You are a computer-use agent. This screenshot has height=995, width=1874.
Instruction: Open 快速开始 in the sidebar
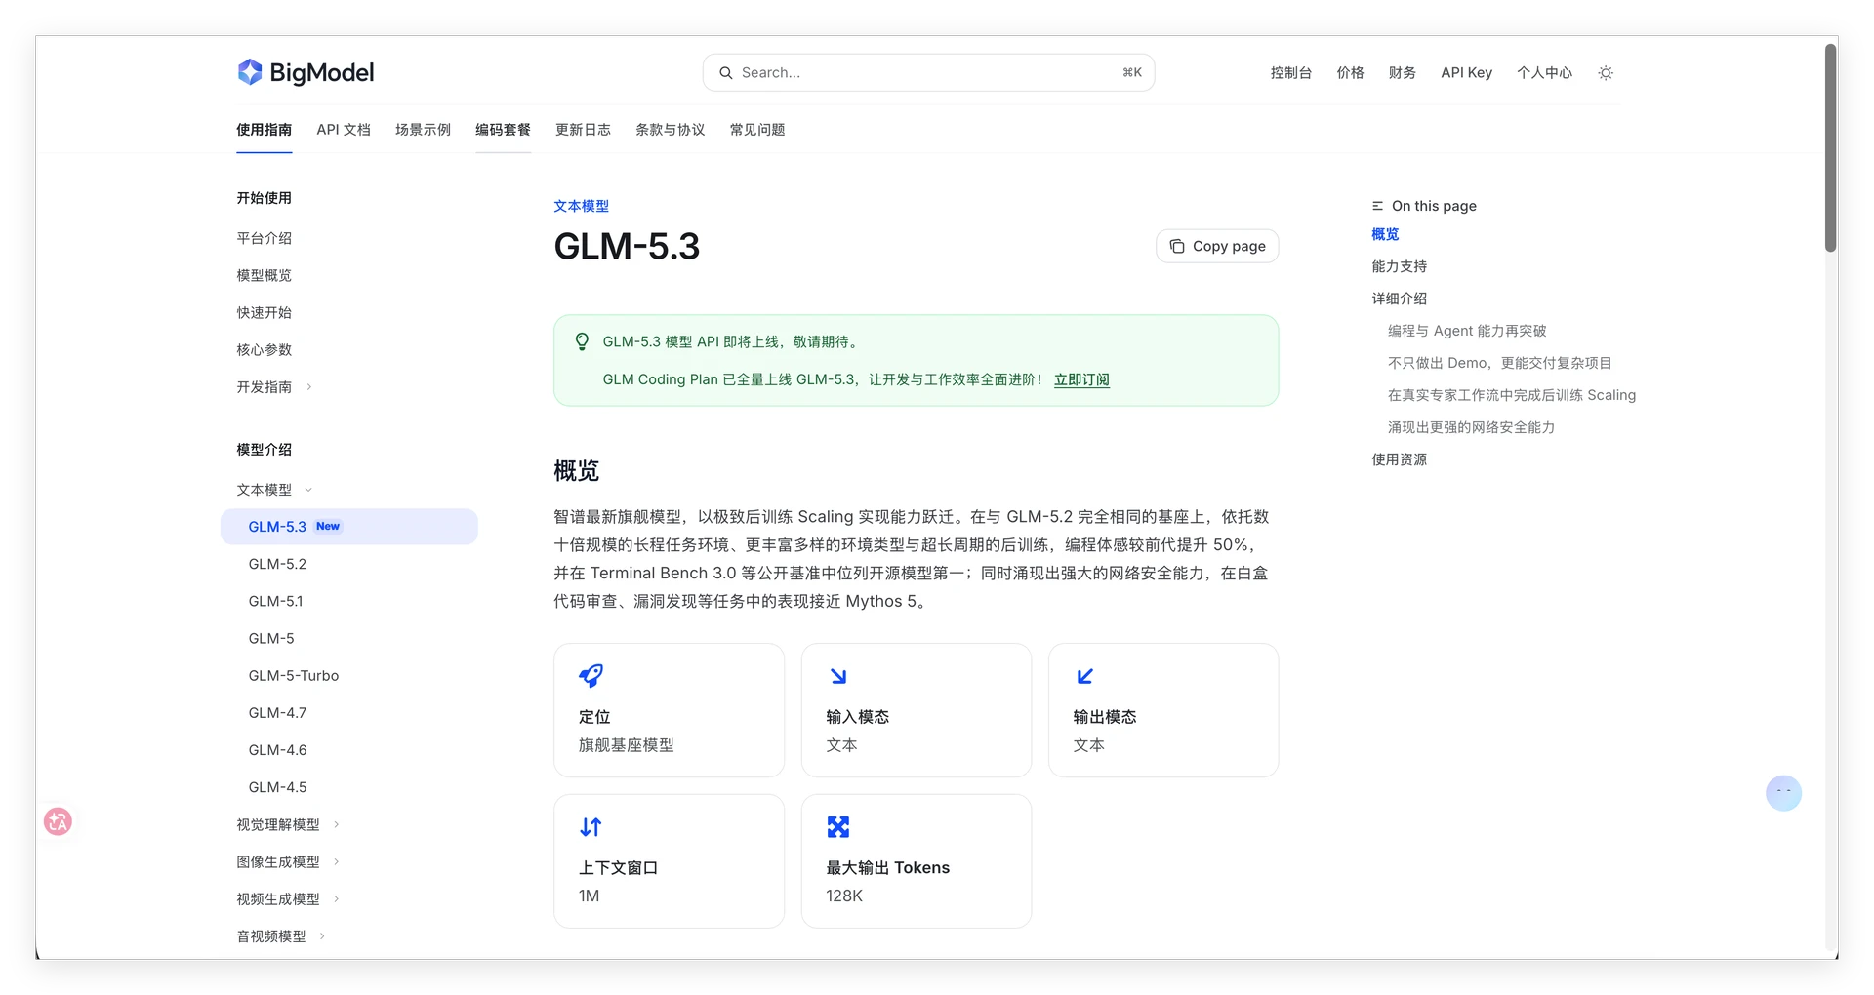tap(264, 312)
